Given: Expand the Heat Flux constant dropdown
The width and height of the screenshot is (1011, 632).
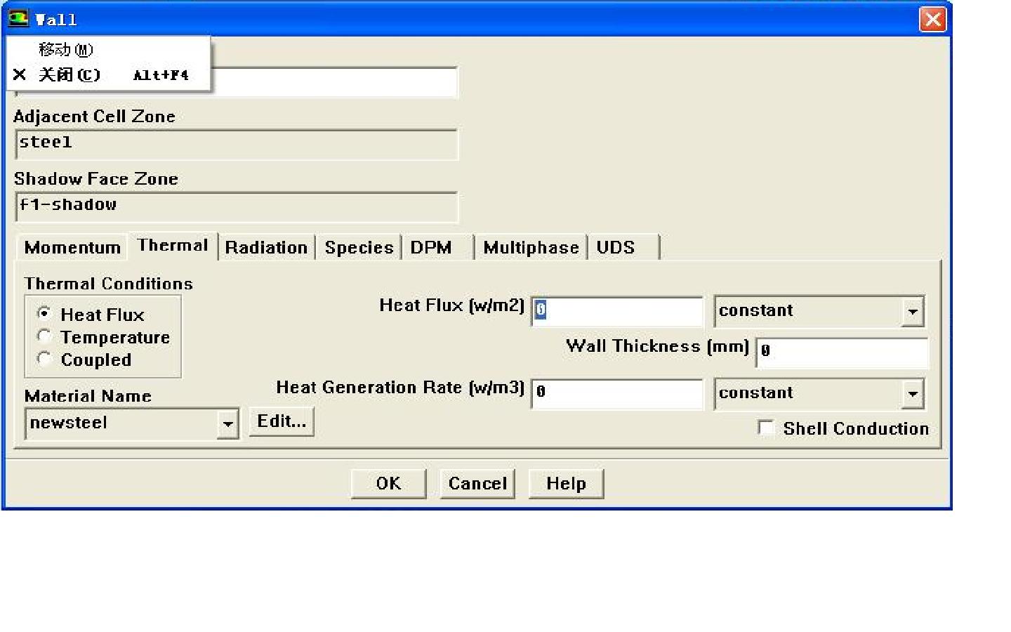Looking at the screenshot, I should click(x=912, y=312).
